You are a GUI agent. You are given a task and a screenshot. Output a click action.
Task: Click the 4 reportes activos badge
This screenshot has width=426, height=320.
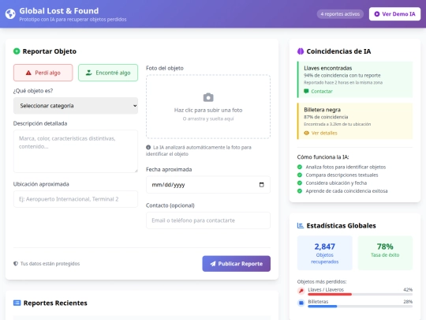(340, 14)
